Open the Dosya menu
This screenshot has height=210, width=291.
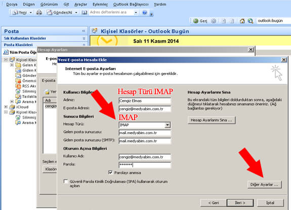pos(12,4)
